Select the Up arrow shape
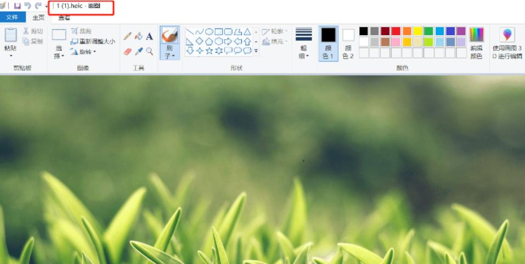 pyautogui.click(x=247, y=42)
